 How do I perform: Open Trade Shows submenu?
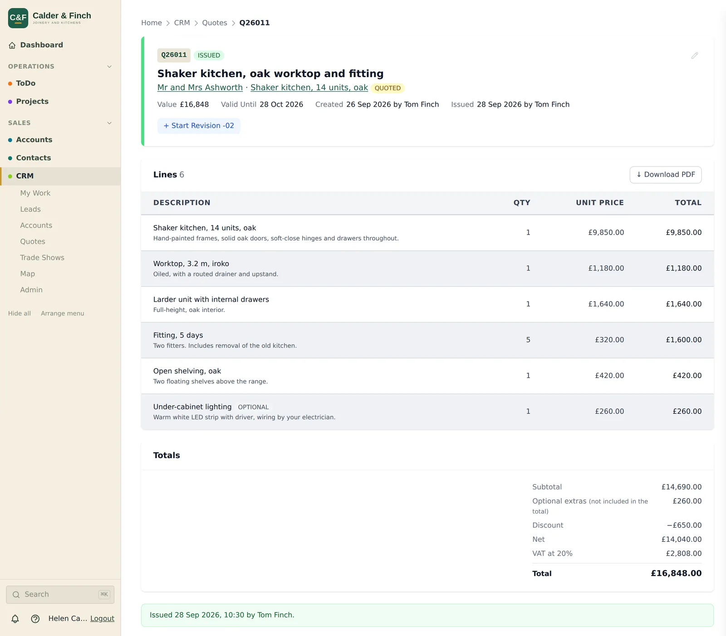coord(42,258)
